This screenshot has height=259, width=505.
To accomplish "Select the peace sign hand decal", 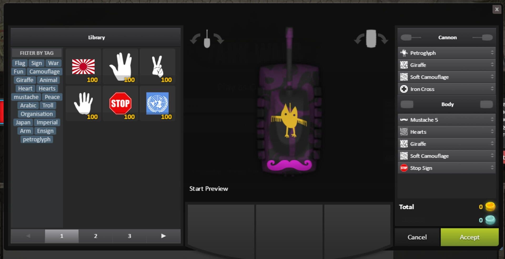I will point(157,66).
